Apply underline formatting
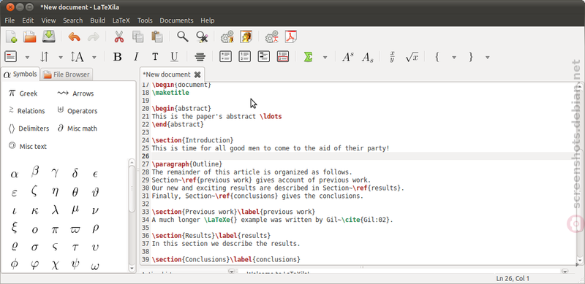This screenshot has width=585, height=284. [174, 57]
